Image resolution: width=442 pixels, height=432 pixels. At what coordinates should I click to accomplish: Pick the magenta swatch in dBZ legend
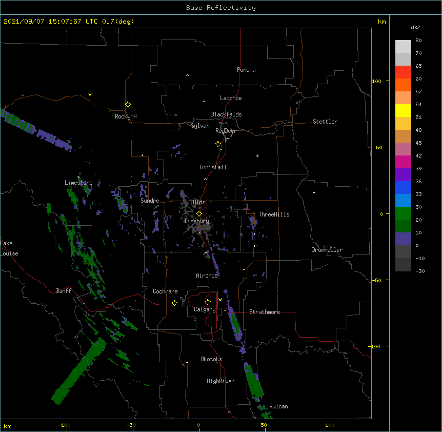403,162
